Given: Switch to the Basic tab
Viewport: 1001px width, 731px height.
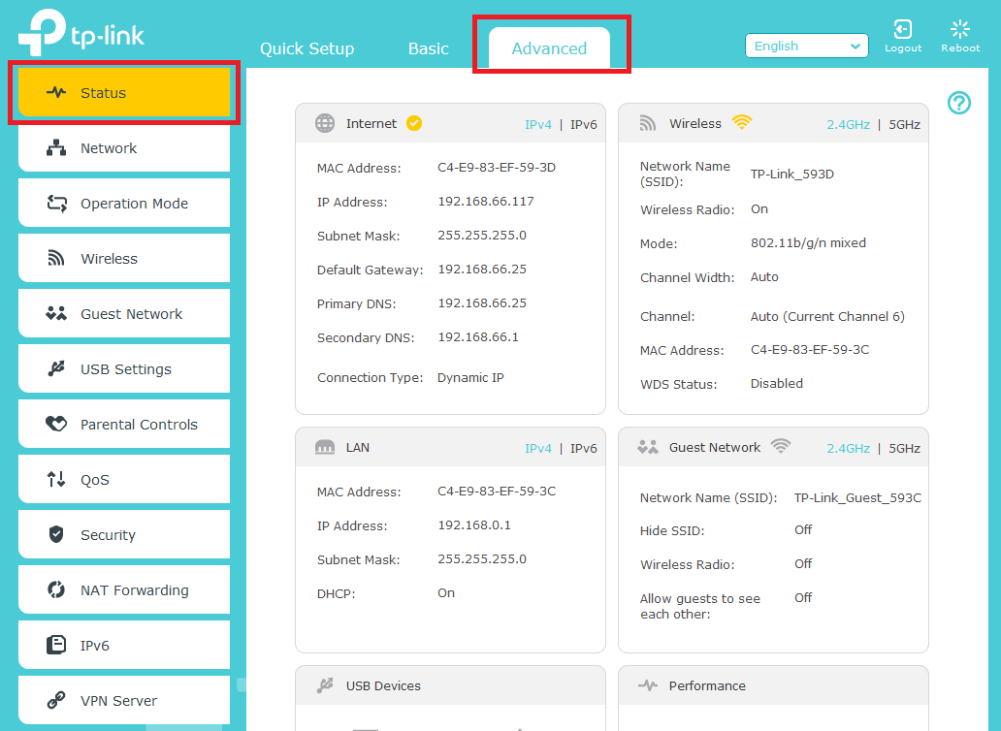Looking at the screenshot, I should click(428, 48).
